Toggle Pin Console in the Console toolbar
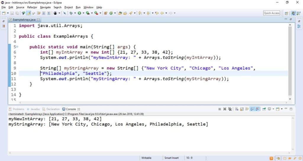Image resolution: width=303 pixels, height=161 pixels. click(264, 109)
